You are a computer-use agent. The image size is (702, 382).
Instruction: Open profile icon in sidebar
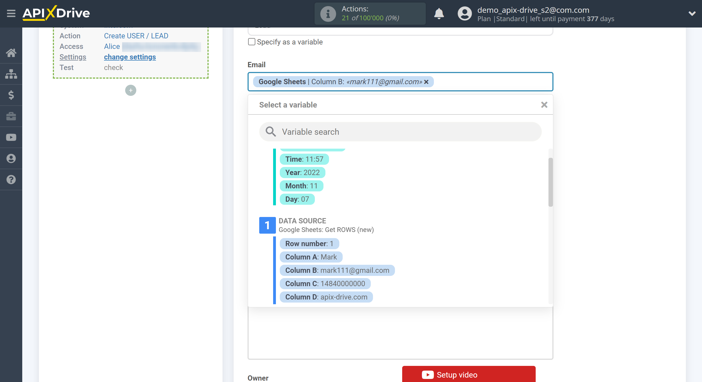[11, 158]
